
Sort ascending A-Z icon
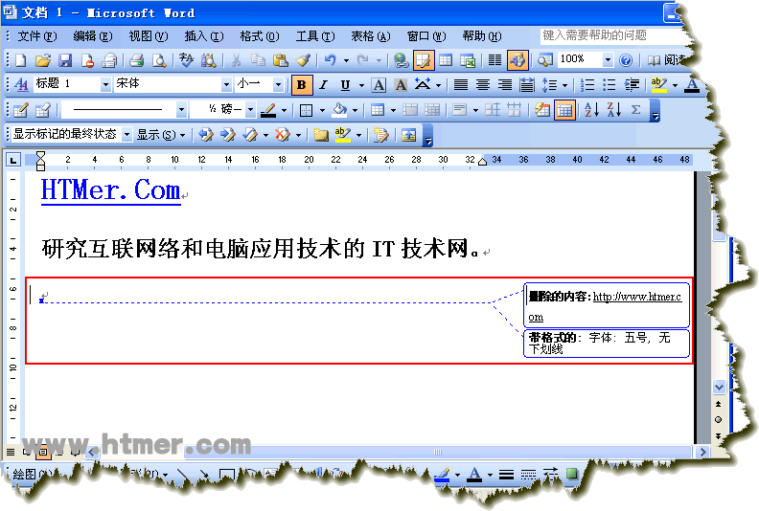point(591,110)
